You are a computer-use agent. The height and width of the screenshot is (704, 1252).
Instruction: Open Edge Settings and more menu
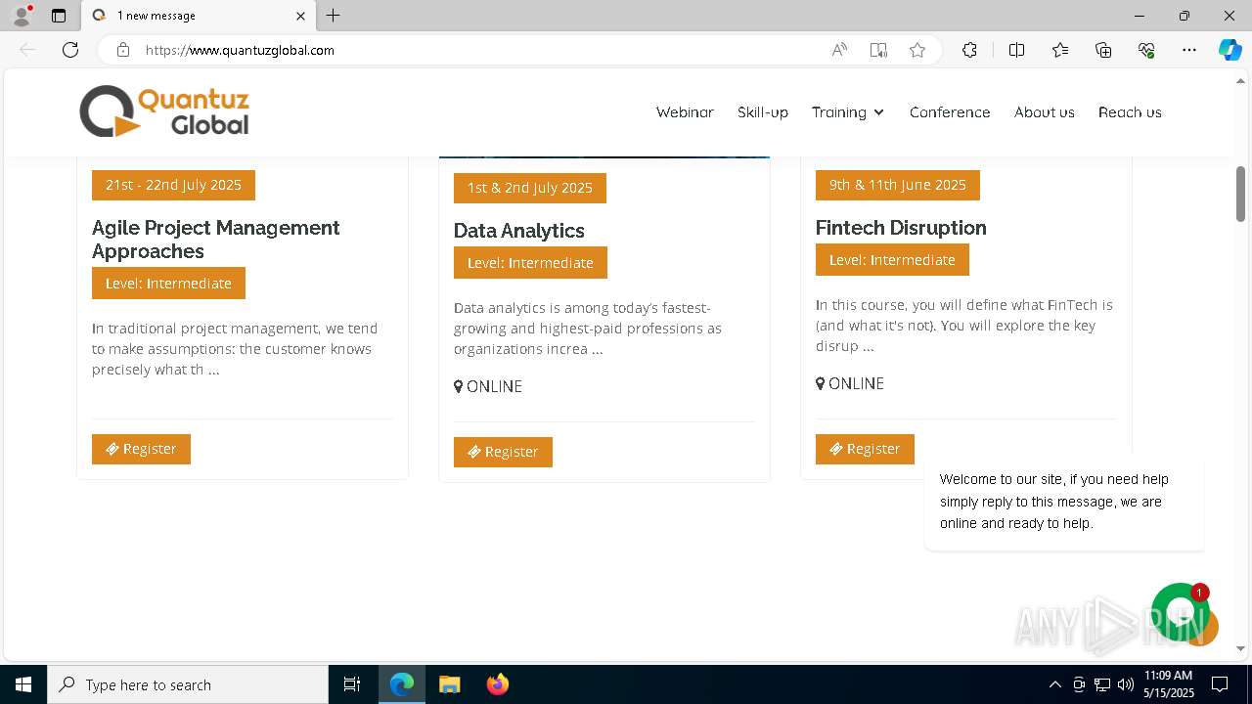click(x=1189, y=50)
